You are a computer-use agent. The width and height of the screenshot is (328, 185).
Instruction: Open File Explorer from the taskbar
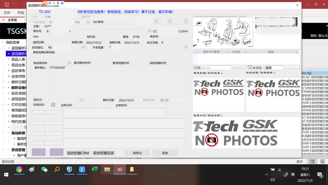[107, 169]
